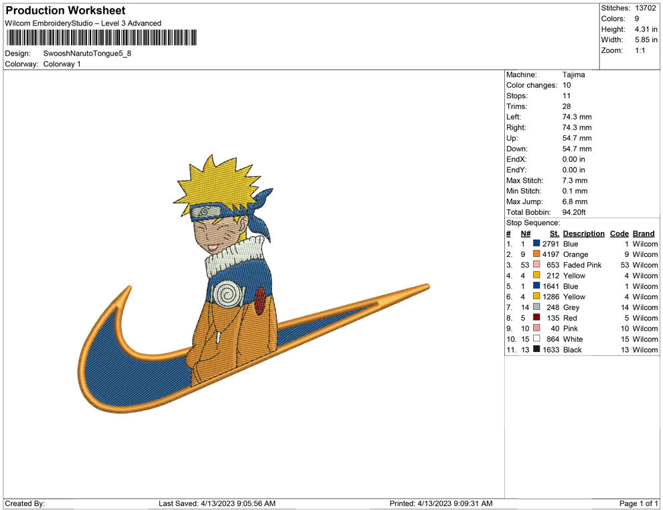Select the "EndX:" label
663x510 pixels.
pos(516,159)
